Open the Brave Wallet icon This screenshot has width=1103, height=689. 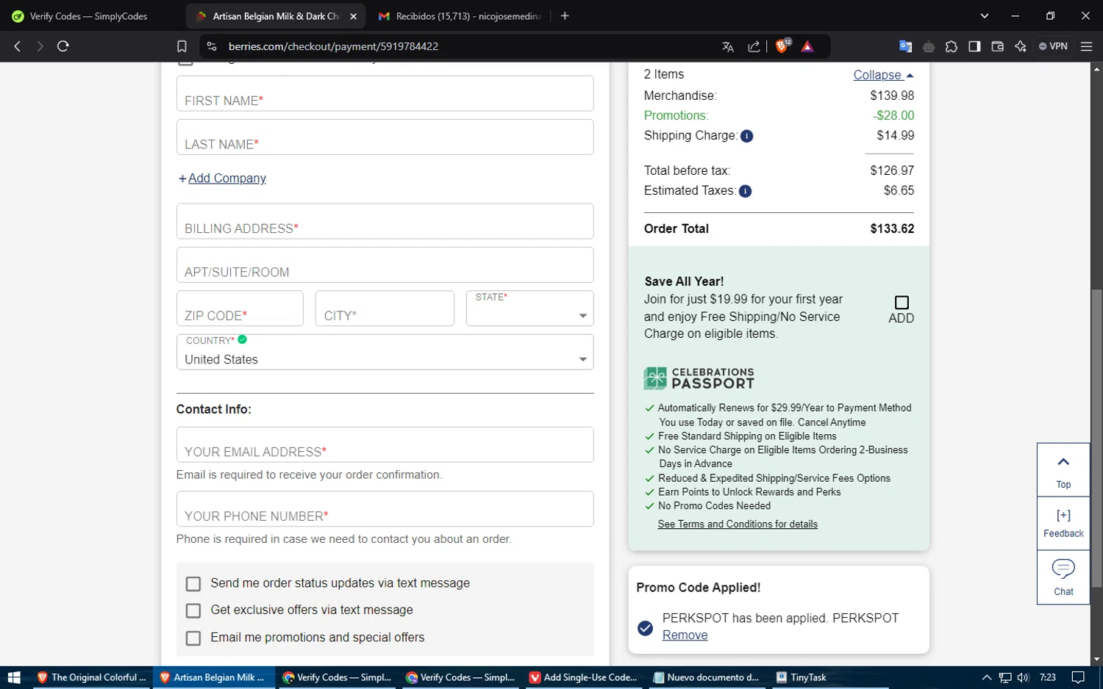(x=997, y=46)
